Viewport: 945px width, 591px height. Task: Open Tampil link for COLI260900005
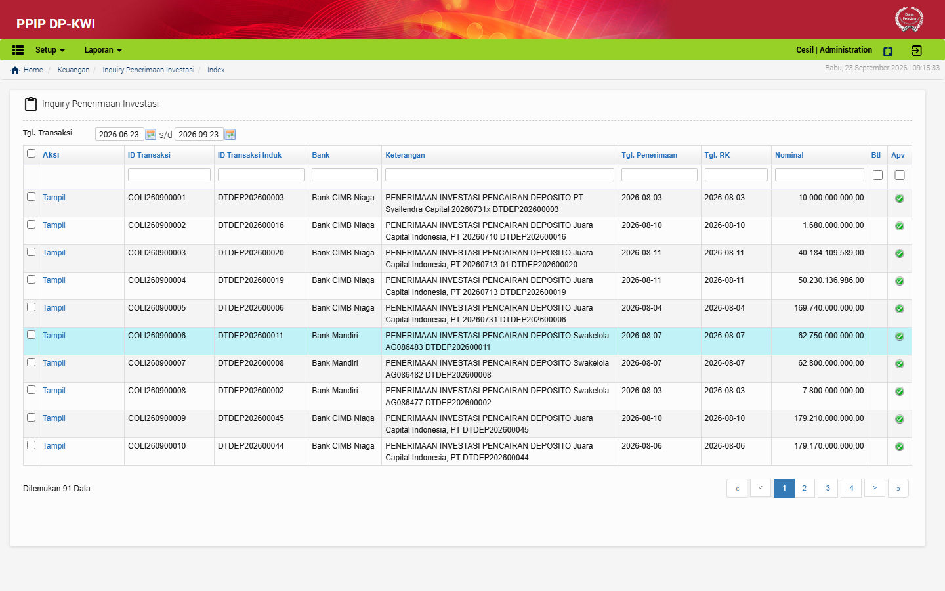[54, 308]
